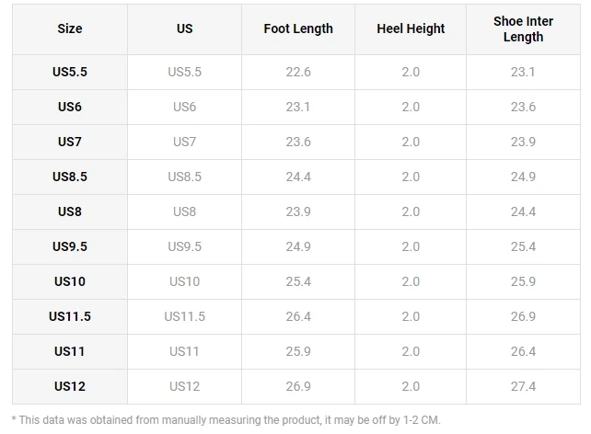Click the Shoe Inter Length header
The width and height of the screenshot is (591, 434).
click(x=523, y=29)
